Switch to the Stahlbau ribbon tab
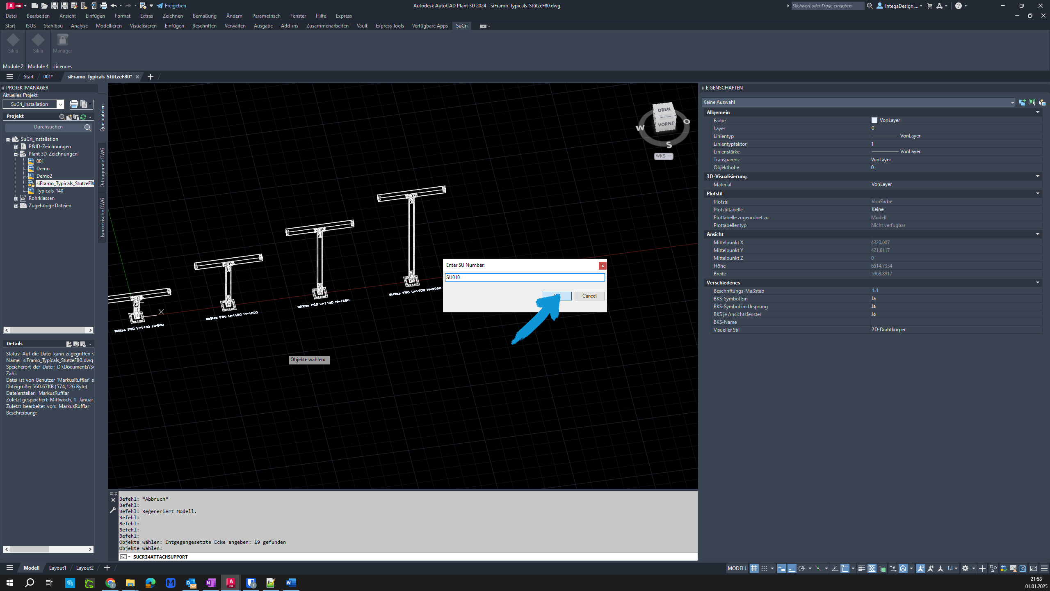Viewport: 1050px width, 591px height. 53,26
